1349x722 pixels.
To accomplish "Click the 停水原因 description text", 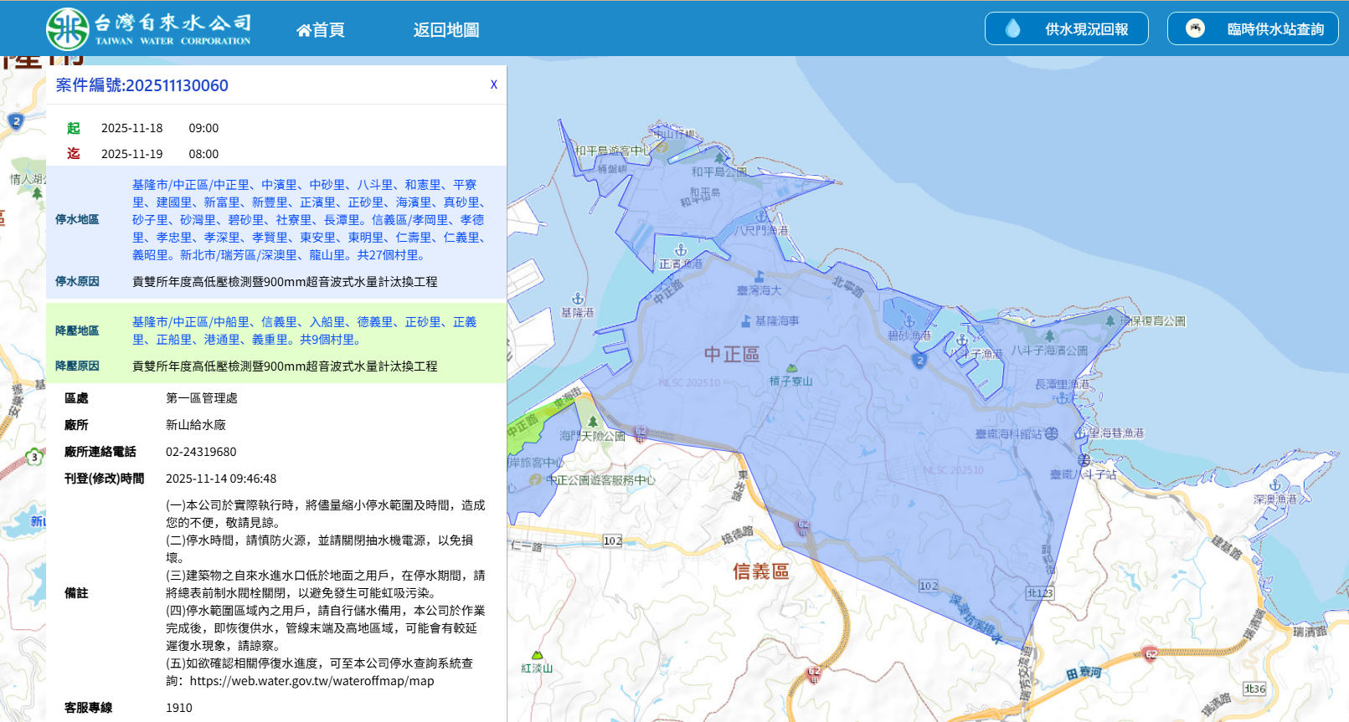I will point(285,282).
